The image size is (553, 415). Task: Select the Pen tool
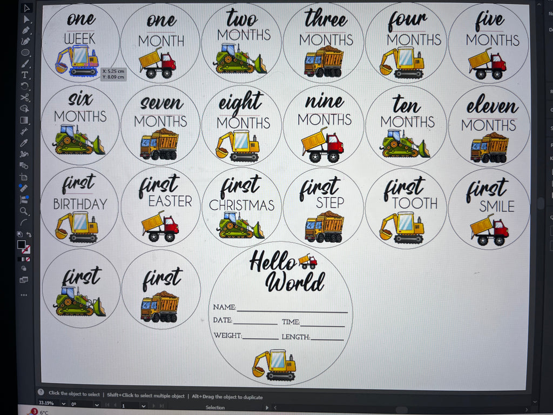click(x=26, y=30)
